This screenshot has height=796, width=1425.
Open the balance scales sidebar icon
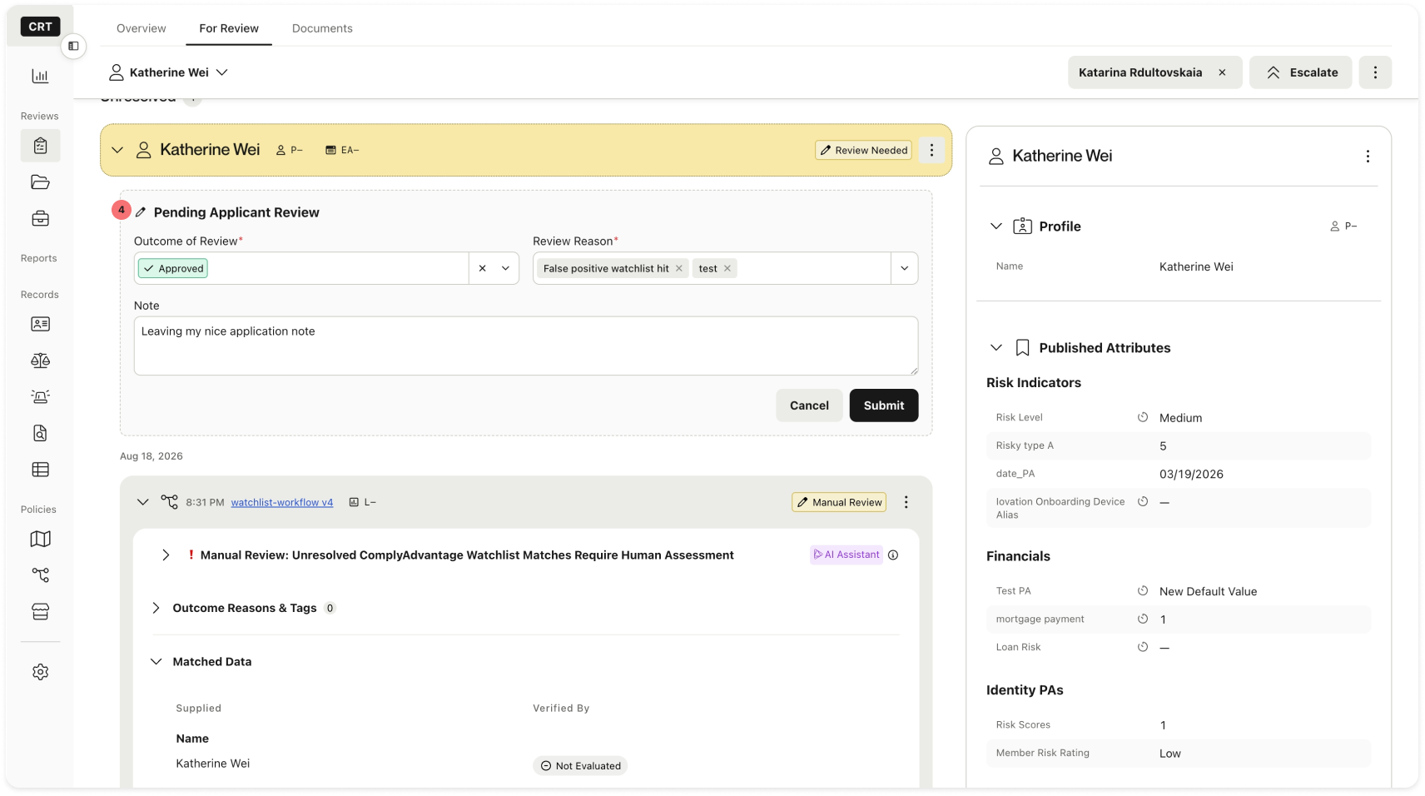40,361
